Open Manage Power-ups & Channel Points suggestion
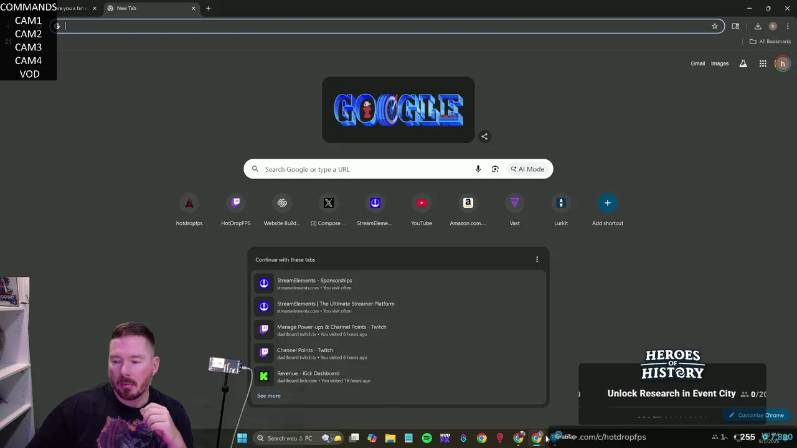 (x=398, y=330)
